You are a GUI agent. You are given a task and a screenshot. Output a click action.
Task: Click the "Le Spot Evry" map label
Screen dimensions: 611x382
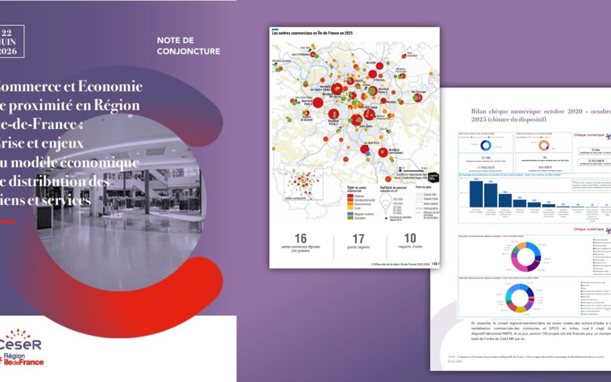(x=371, y=143)
